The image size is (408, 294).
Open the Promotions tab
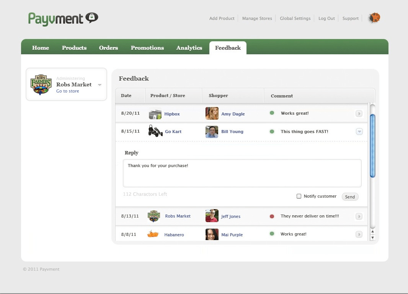[x=147, y=48]
